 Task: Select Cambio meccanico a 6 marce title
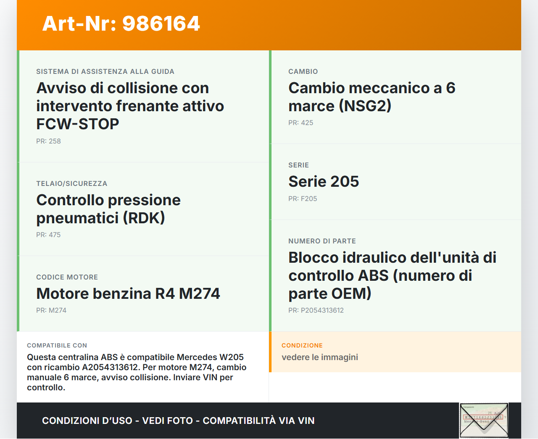click(372, 97)
